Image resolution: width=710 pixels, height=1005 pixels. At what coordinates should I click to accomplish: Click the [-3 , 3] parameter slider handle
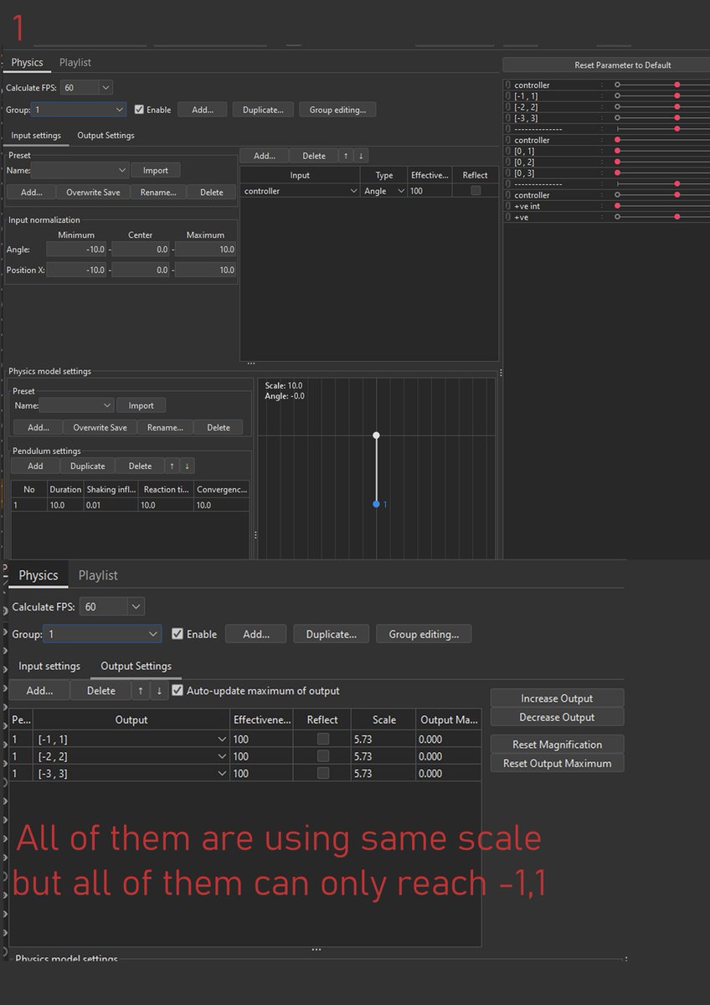pos(677,118)
